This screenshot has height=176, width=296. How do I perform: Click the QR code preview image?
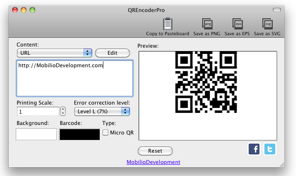(206, 82)
